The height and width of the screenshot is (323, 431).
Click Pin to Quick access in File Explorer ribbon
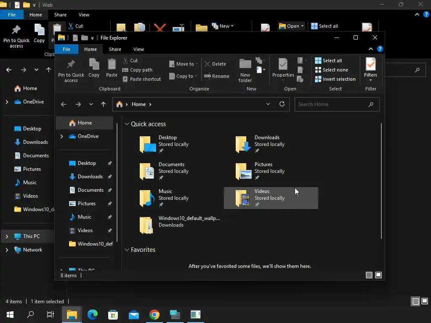[71, 70]
